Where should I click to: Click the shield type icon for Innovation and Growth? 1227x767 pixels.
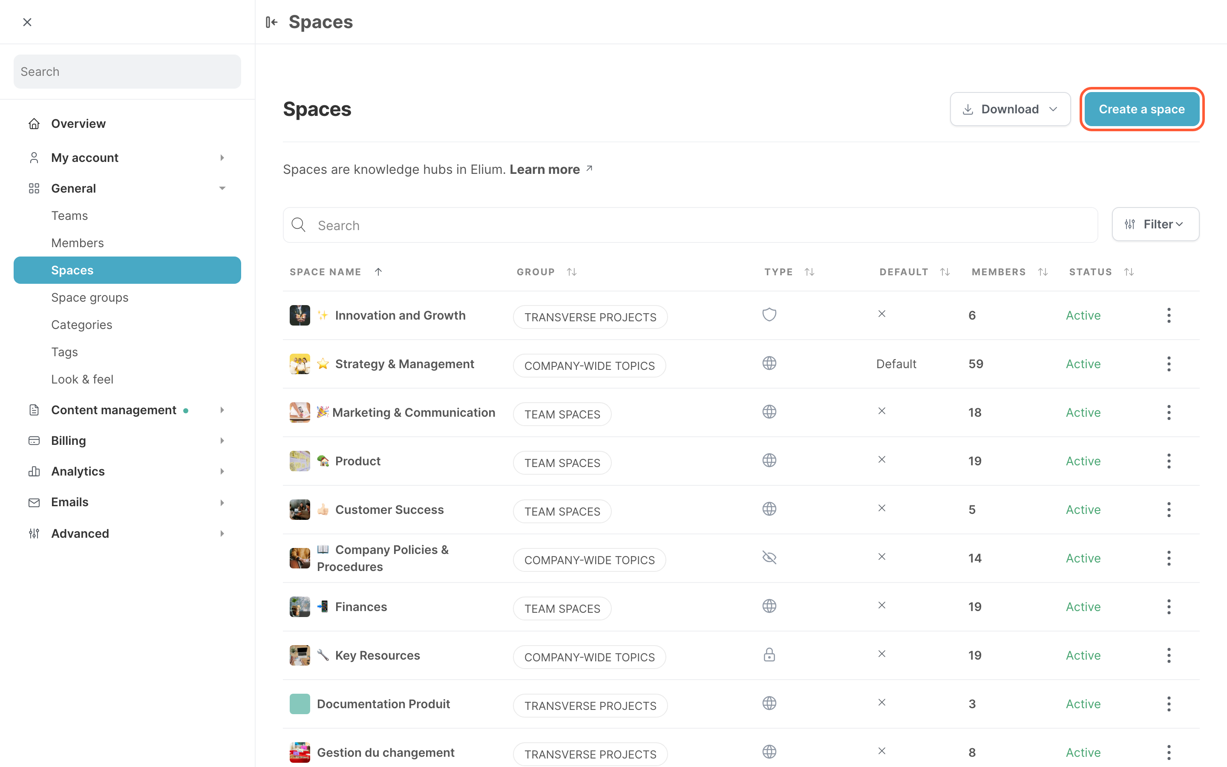[769, 314]
